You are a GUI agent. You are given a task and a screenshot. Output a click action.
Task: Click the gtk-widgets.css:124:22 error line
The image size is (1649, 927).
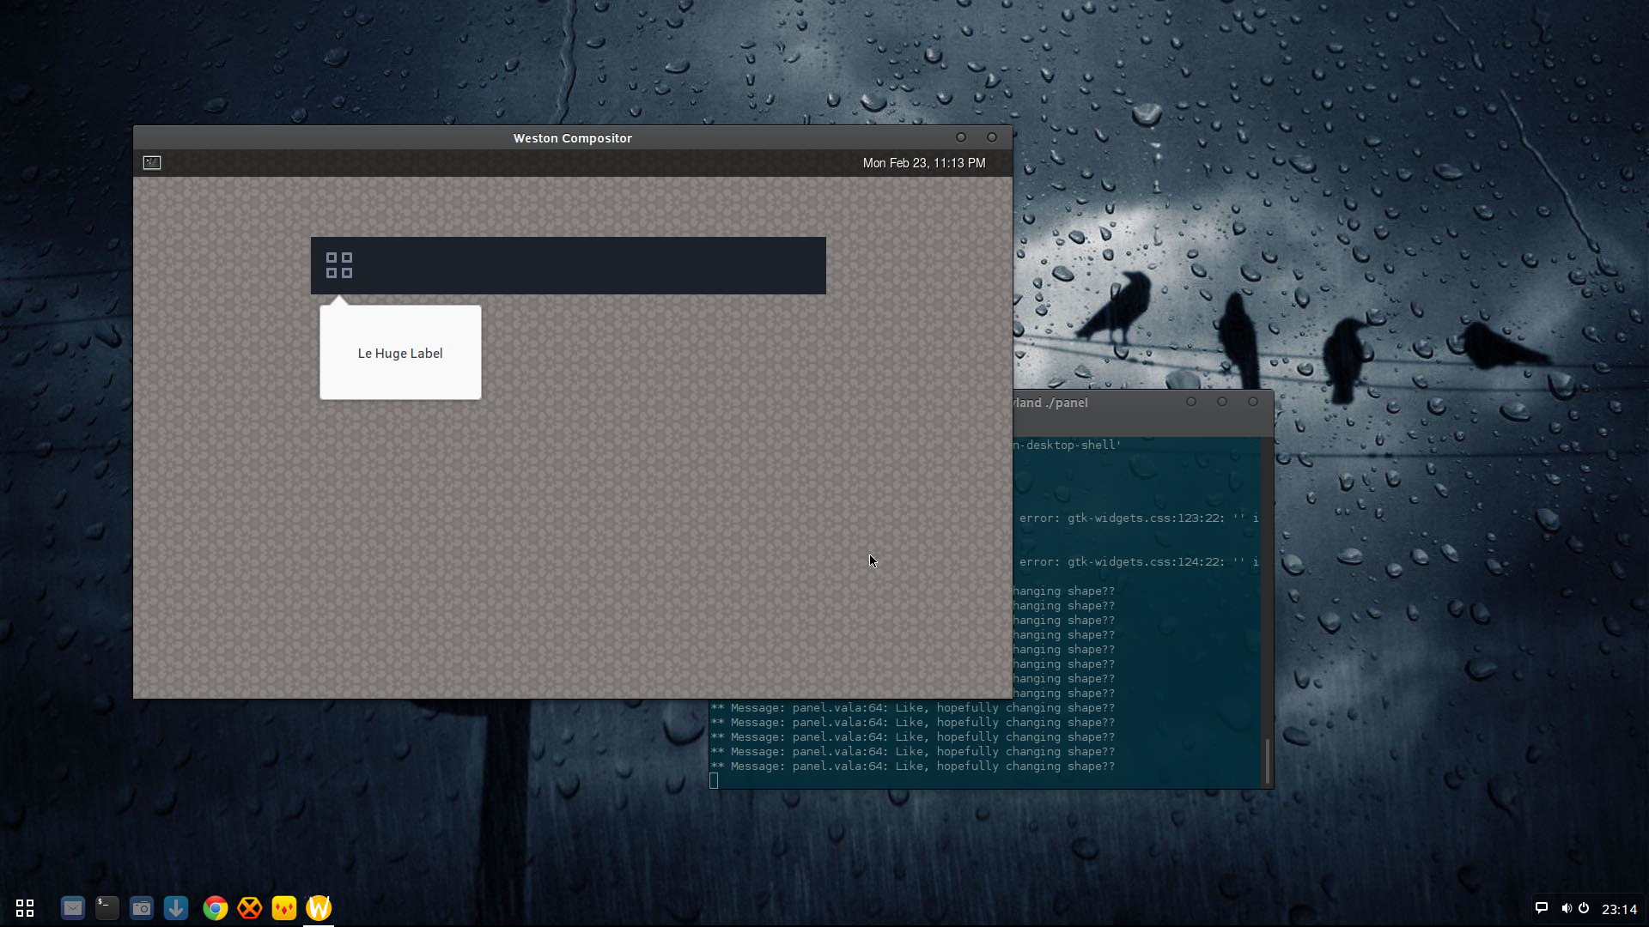coord(1138,562)
